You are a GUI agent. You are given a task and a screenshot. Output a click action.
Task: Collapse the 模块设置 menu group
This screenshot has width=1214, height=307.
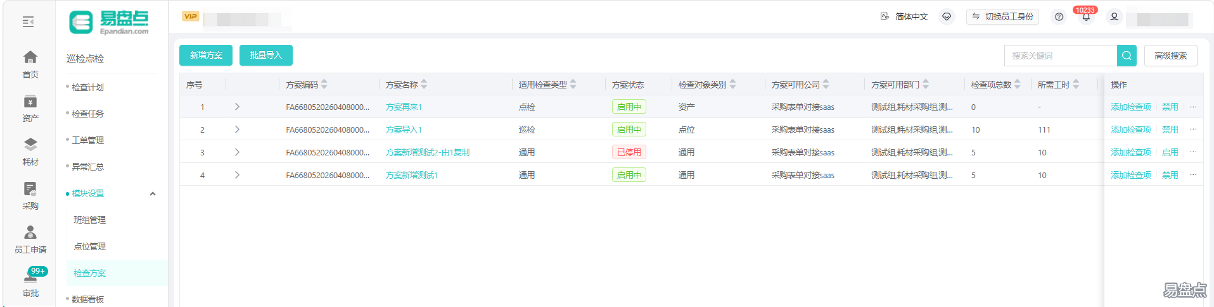(153, 194)
